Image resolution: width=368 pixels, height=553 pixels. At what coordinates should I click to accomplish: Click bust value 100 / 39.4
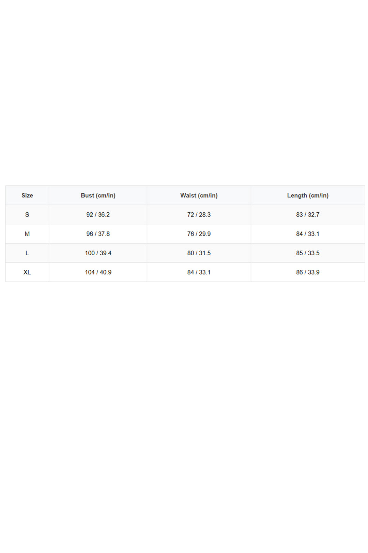(98, 253)
